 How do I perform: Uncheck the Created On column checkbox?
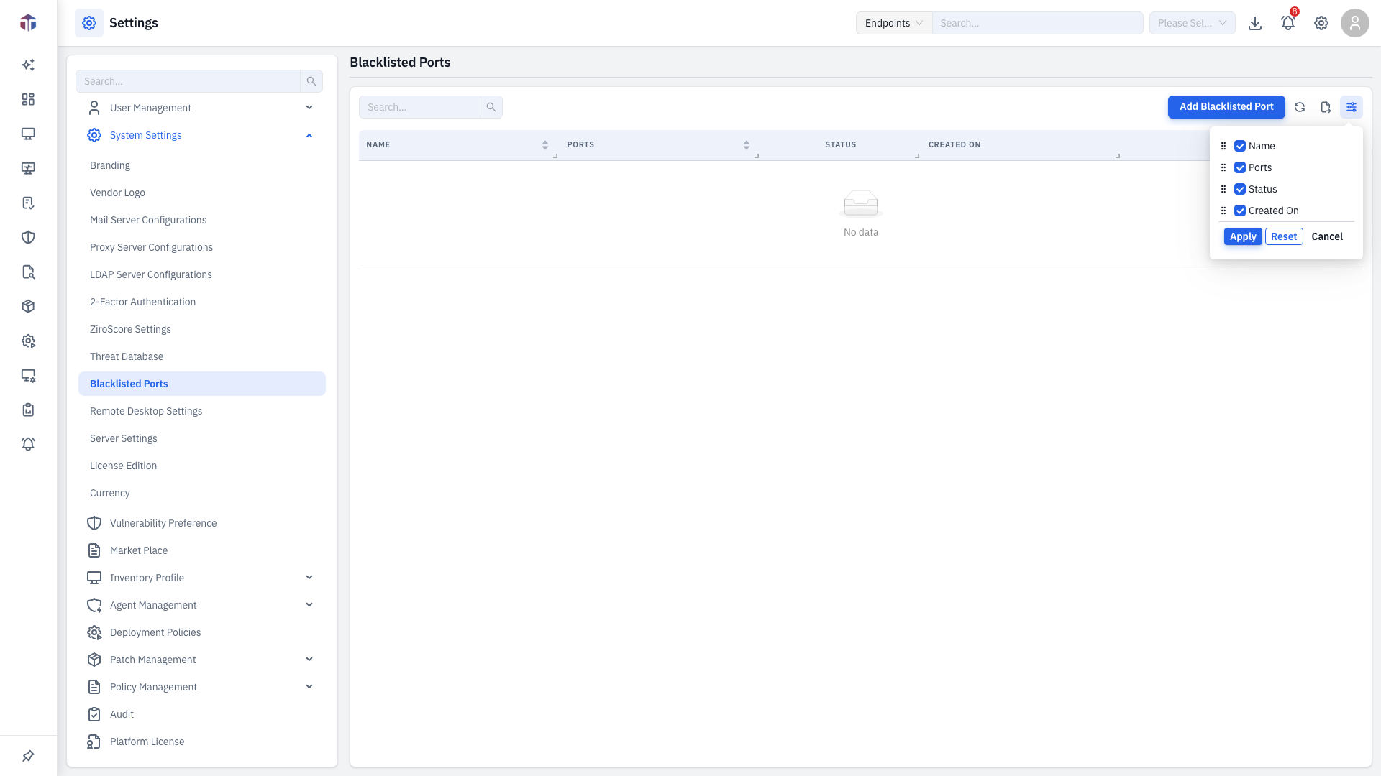pyautogui.click(x=1240, y=211)
